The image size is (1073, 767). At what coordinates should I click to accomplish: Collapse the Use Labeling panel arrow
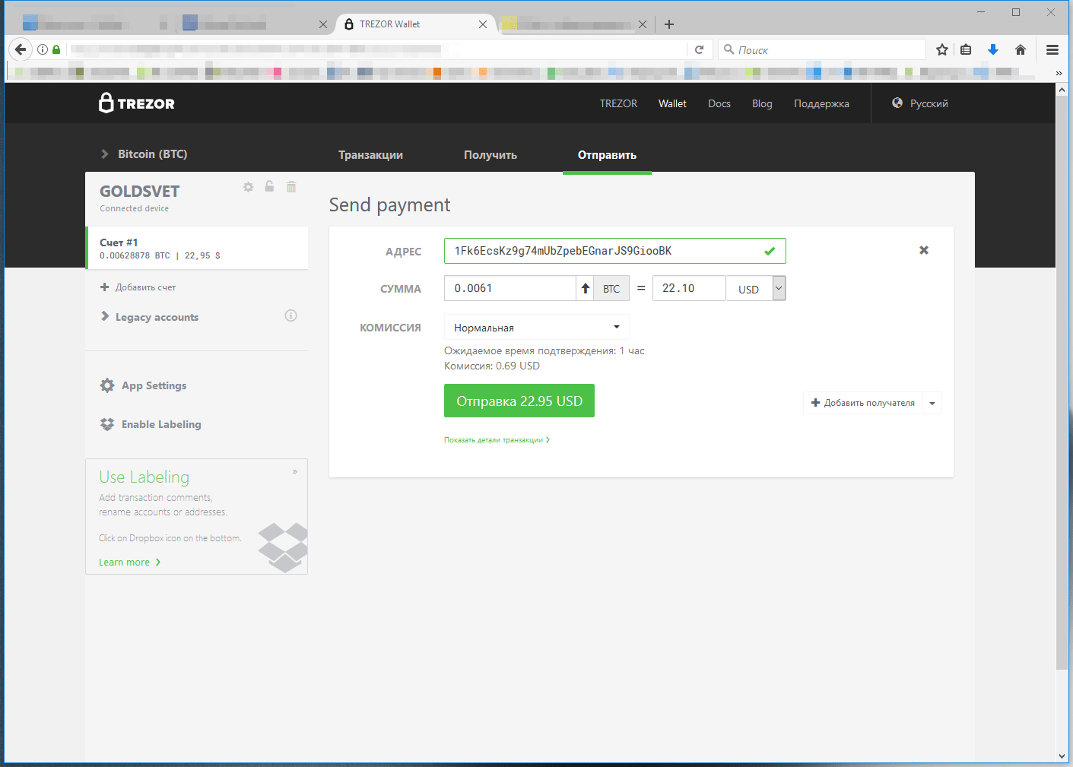[295, 471]
